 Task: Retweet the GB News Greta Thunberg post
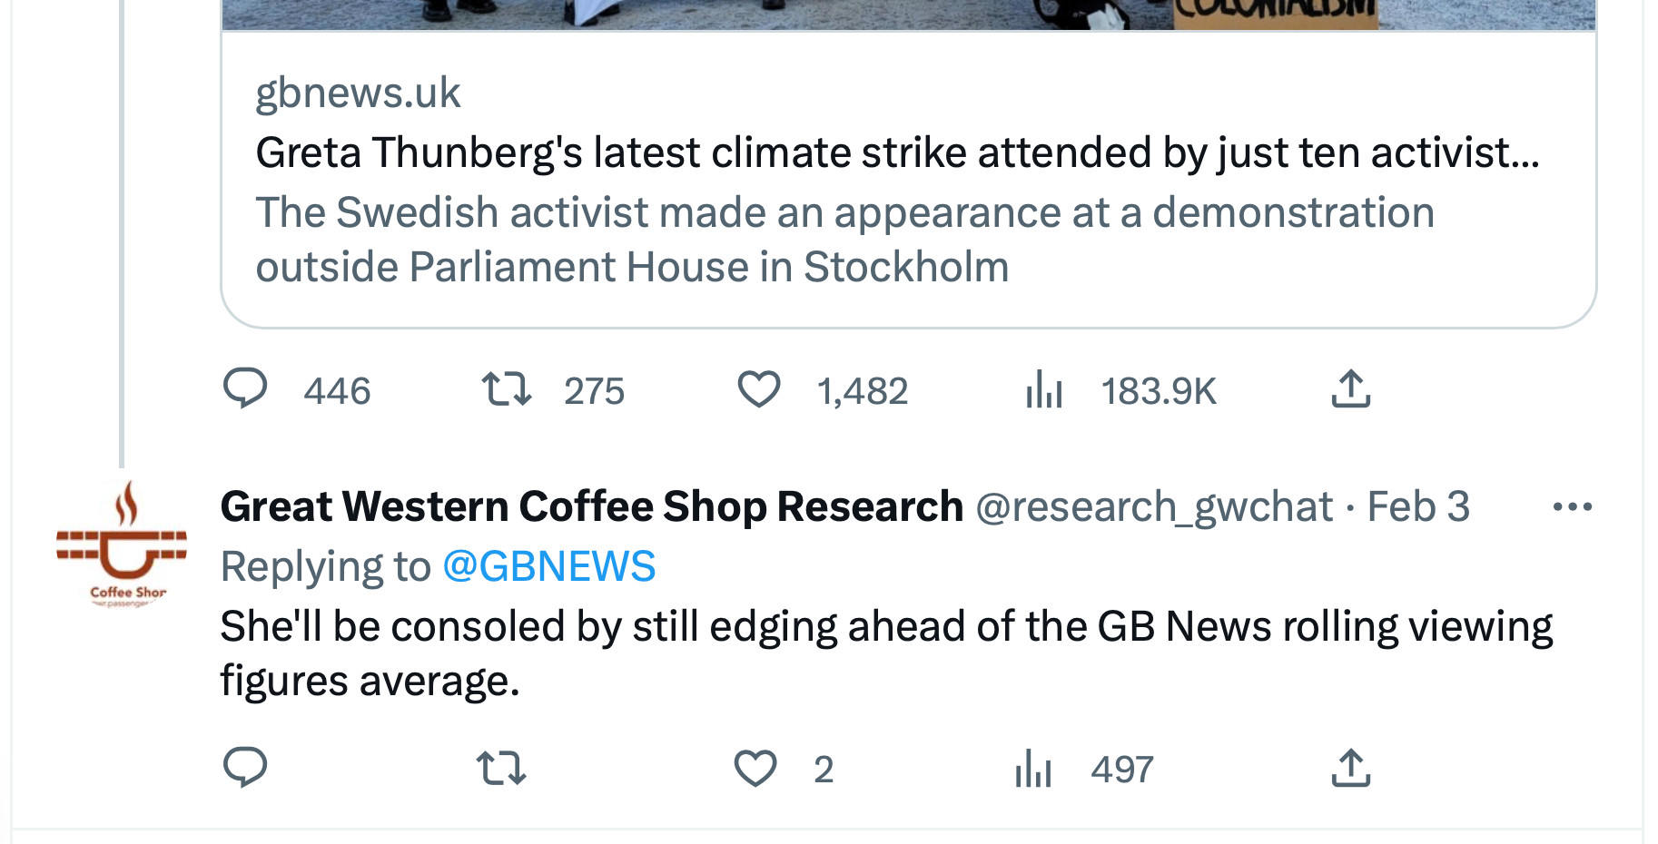pos(506,389)
